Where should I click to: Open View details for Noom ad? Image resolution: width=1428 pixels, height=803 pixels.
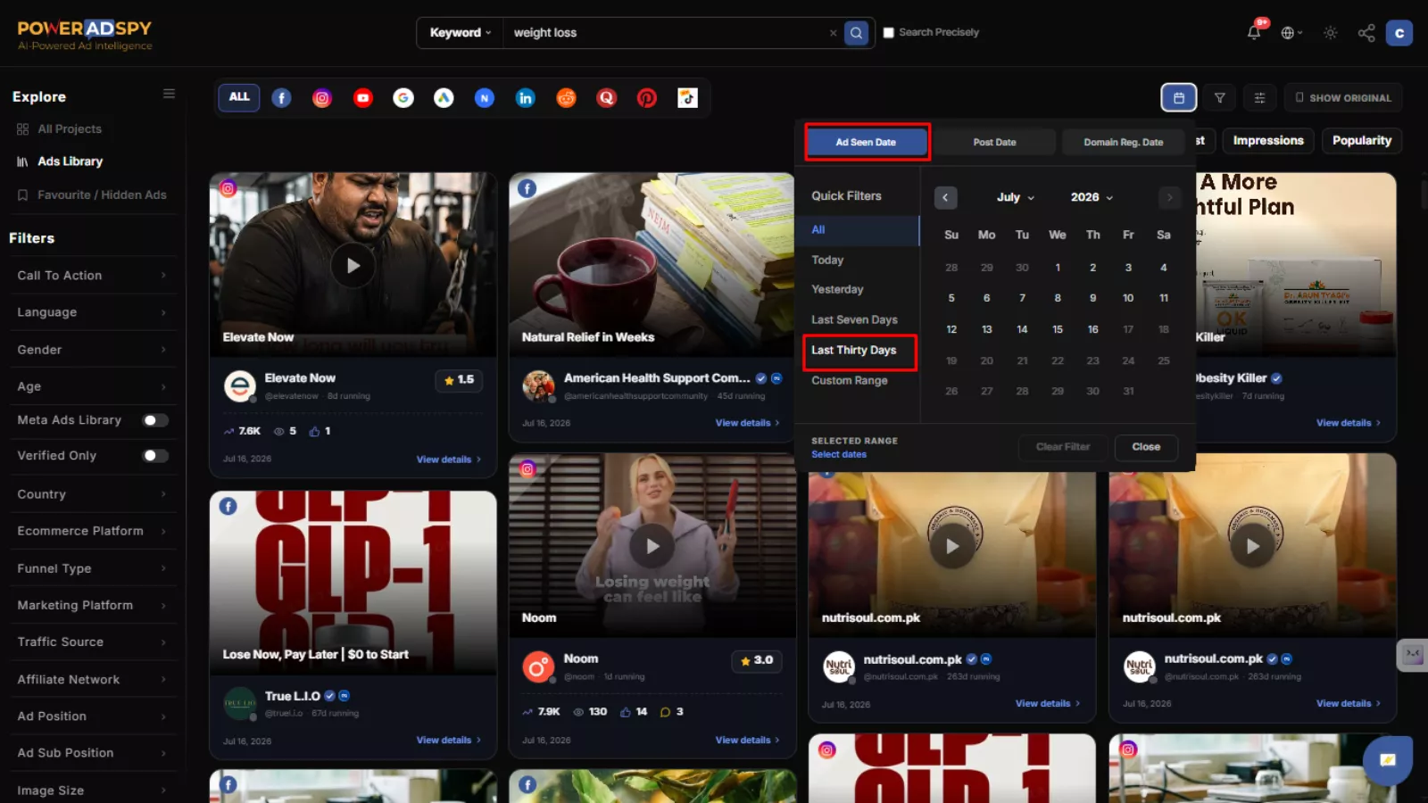747,740
